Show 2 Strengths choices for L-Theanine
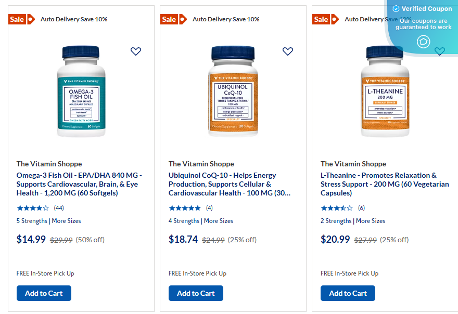458x314 pixels. (337, 220)
